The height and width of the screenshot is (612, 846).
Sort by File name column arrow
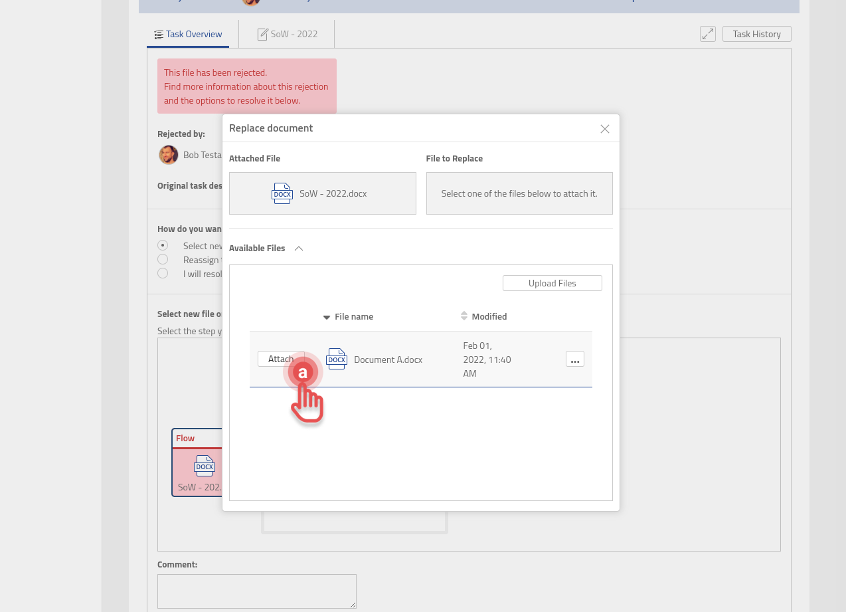(327, 318)
